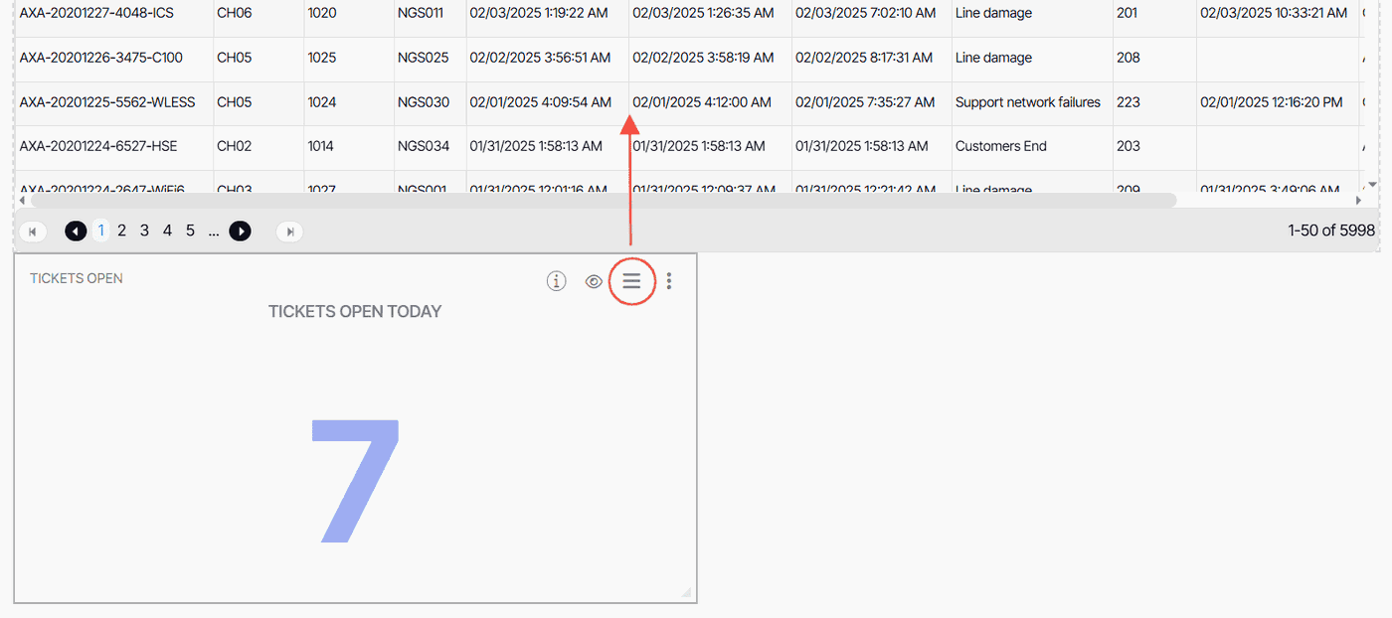Toggle the eye visibility icon on widget

coord(594,281)
